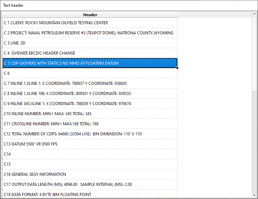
Task: Click the C11 CROSSLINE NUMBER row
Action: point(90,124)
